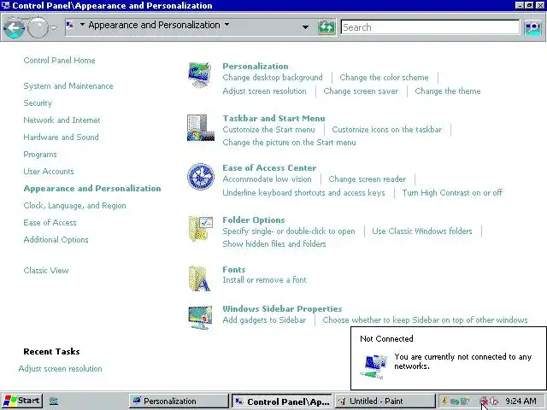This screenshot has height=410, width=547.
Task: Click Change the color scheme
Action: point(384,78)
